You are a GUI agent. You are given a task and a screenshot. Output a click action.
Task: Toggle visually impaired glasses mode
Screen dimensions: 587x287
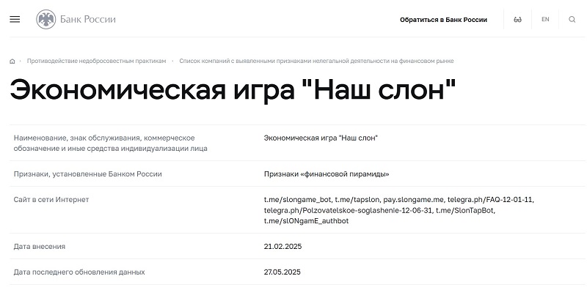(x=518, y=20)
